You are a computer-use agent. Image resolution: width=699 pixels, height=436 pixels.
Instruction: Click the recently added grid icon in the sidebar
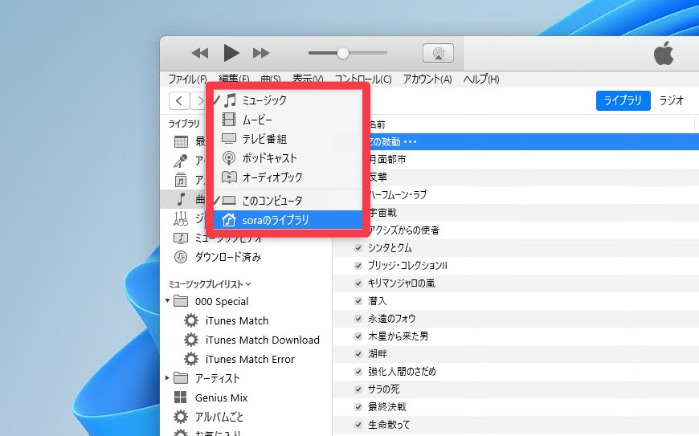(x=181, y=142)
